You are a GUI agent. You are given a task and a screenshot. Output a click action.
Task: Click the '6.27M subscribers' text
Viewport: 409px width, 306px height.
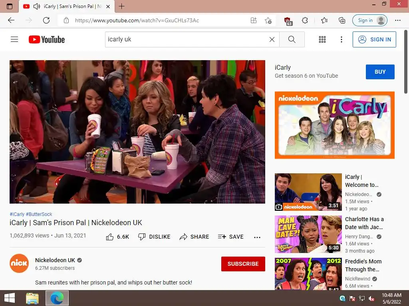(x=55, y=268)
